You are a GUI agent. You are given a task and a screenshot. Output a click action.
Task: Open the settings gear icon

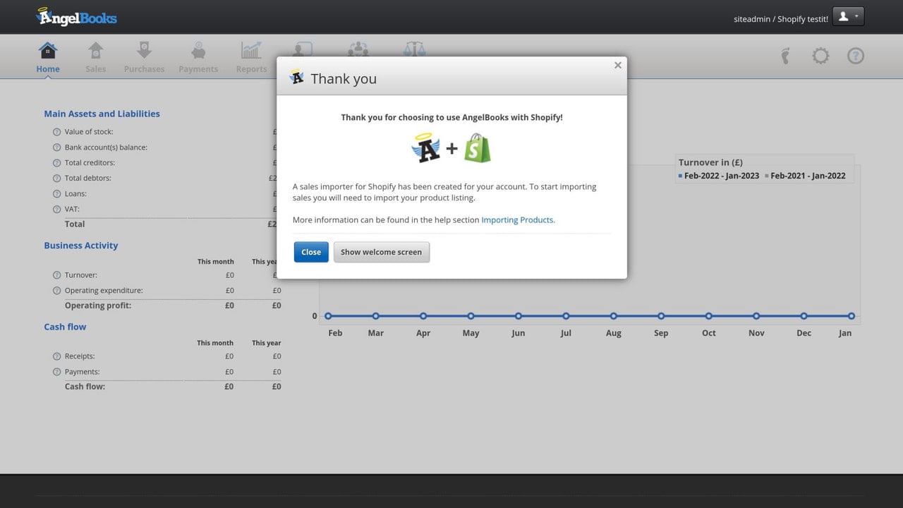(820, 56)
